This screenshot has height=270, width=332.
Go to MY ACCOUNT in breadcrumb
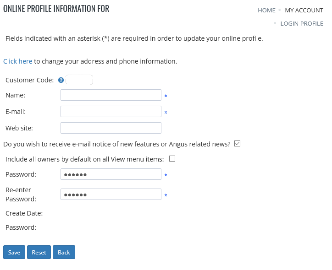coord(304,10)
